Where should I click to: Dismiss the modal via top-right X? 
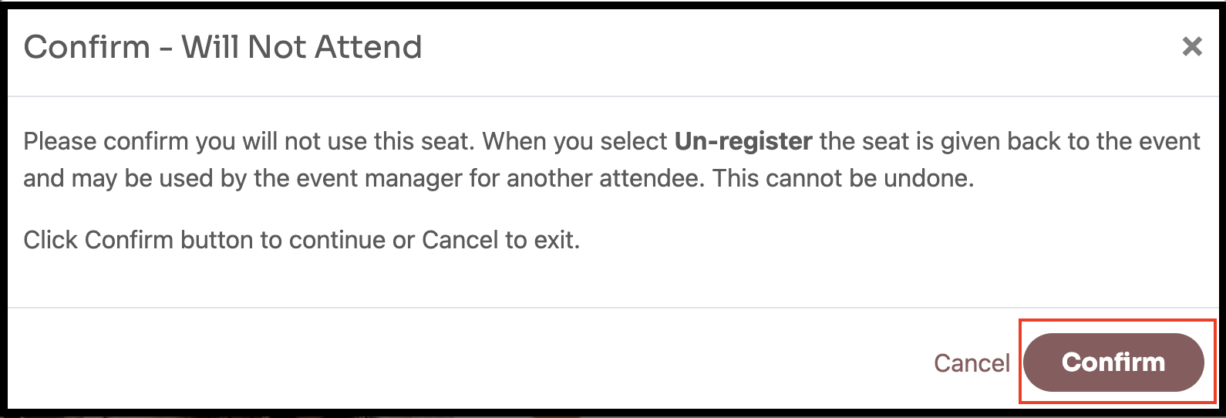(x=1192, y=47)
